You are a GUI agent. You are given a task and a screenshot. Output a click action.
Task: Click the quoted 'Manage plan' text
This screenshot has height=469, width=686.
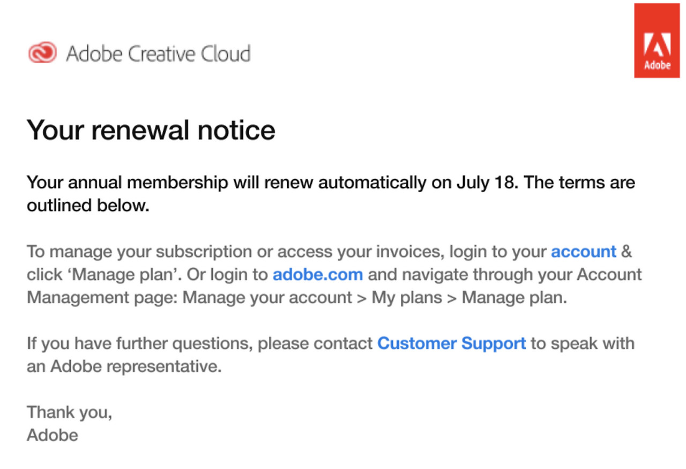click(x=127, y=275)
